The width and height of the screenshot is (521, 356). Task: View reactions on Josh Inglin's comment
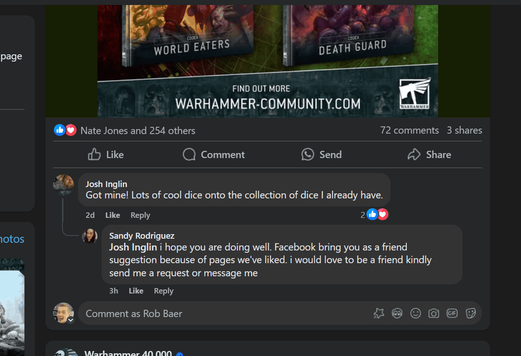(x=375, y=215)
